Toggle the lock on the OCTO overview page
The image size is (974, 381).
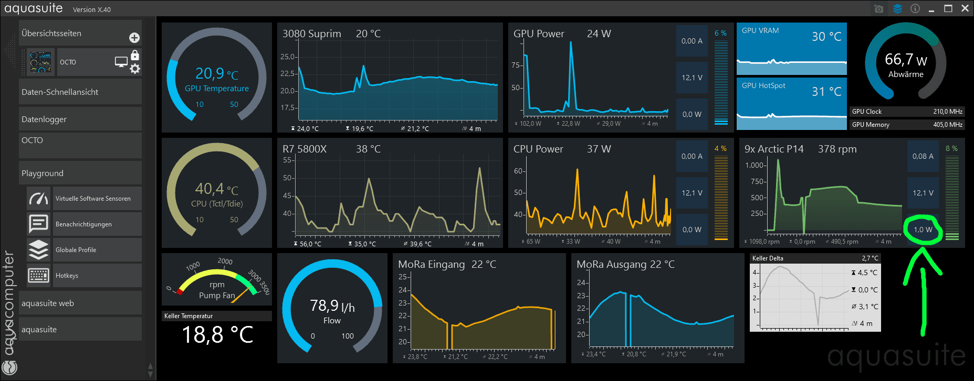pyautogui.click(x=135, y=55)
